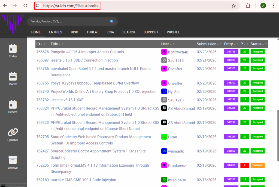This screenshot has width=279, height=187.
Task: Click the VulDB logo
Action: click(13, 24)
